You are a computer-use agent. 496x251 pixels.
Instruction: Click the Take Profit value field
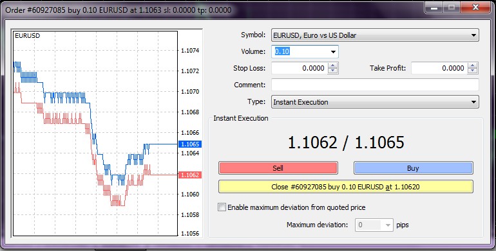coord(439,69)
